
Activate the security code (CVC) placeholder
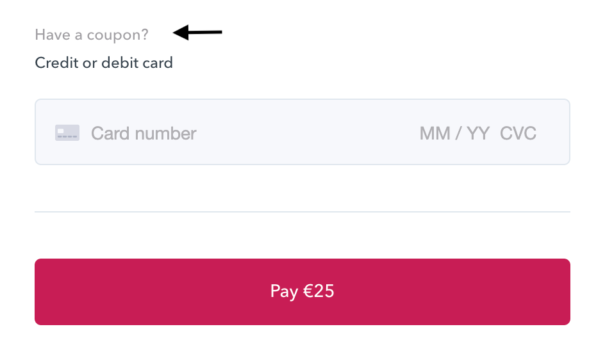point(518,133)
